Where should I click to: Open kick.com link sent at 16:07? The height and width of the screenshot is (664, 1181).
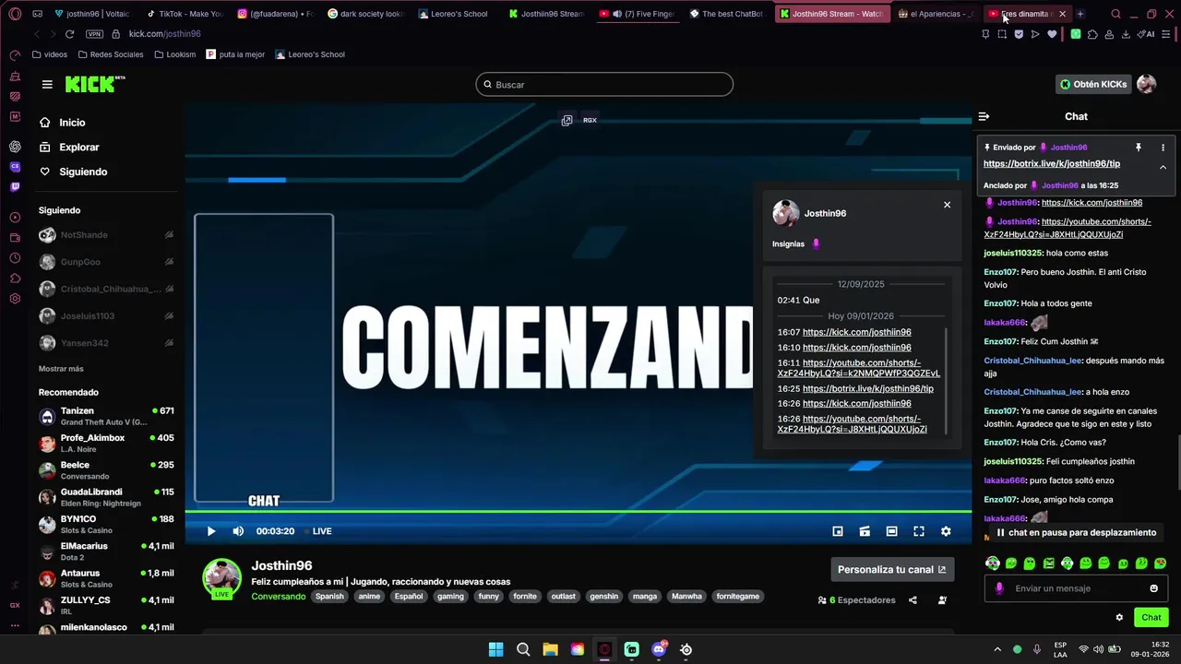tap(856, 332)
